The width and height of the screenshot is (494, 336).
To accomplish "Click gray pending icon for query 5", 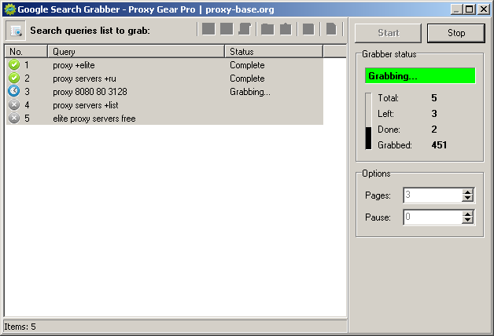I will [14, 119].
